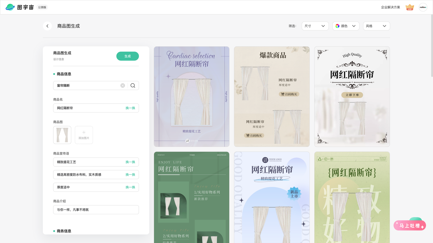The image size is (433, 243).
Task: Select the High Quality ornamental template
Action: click(x=352, y=97)
